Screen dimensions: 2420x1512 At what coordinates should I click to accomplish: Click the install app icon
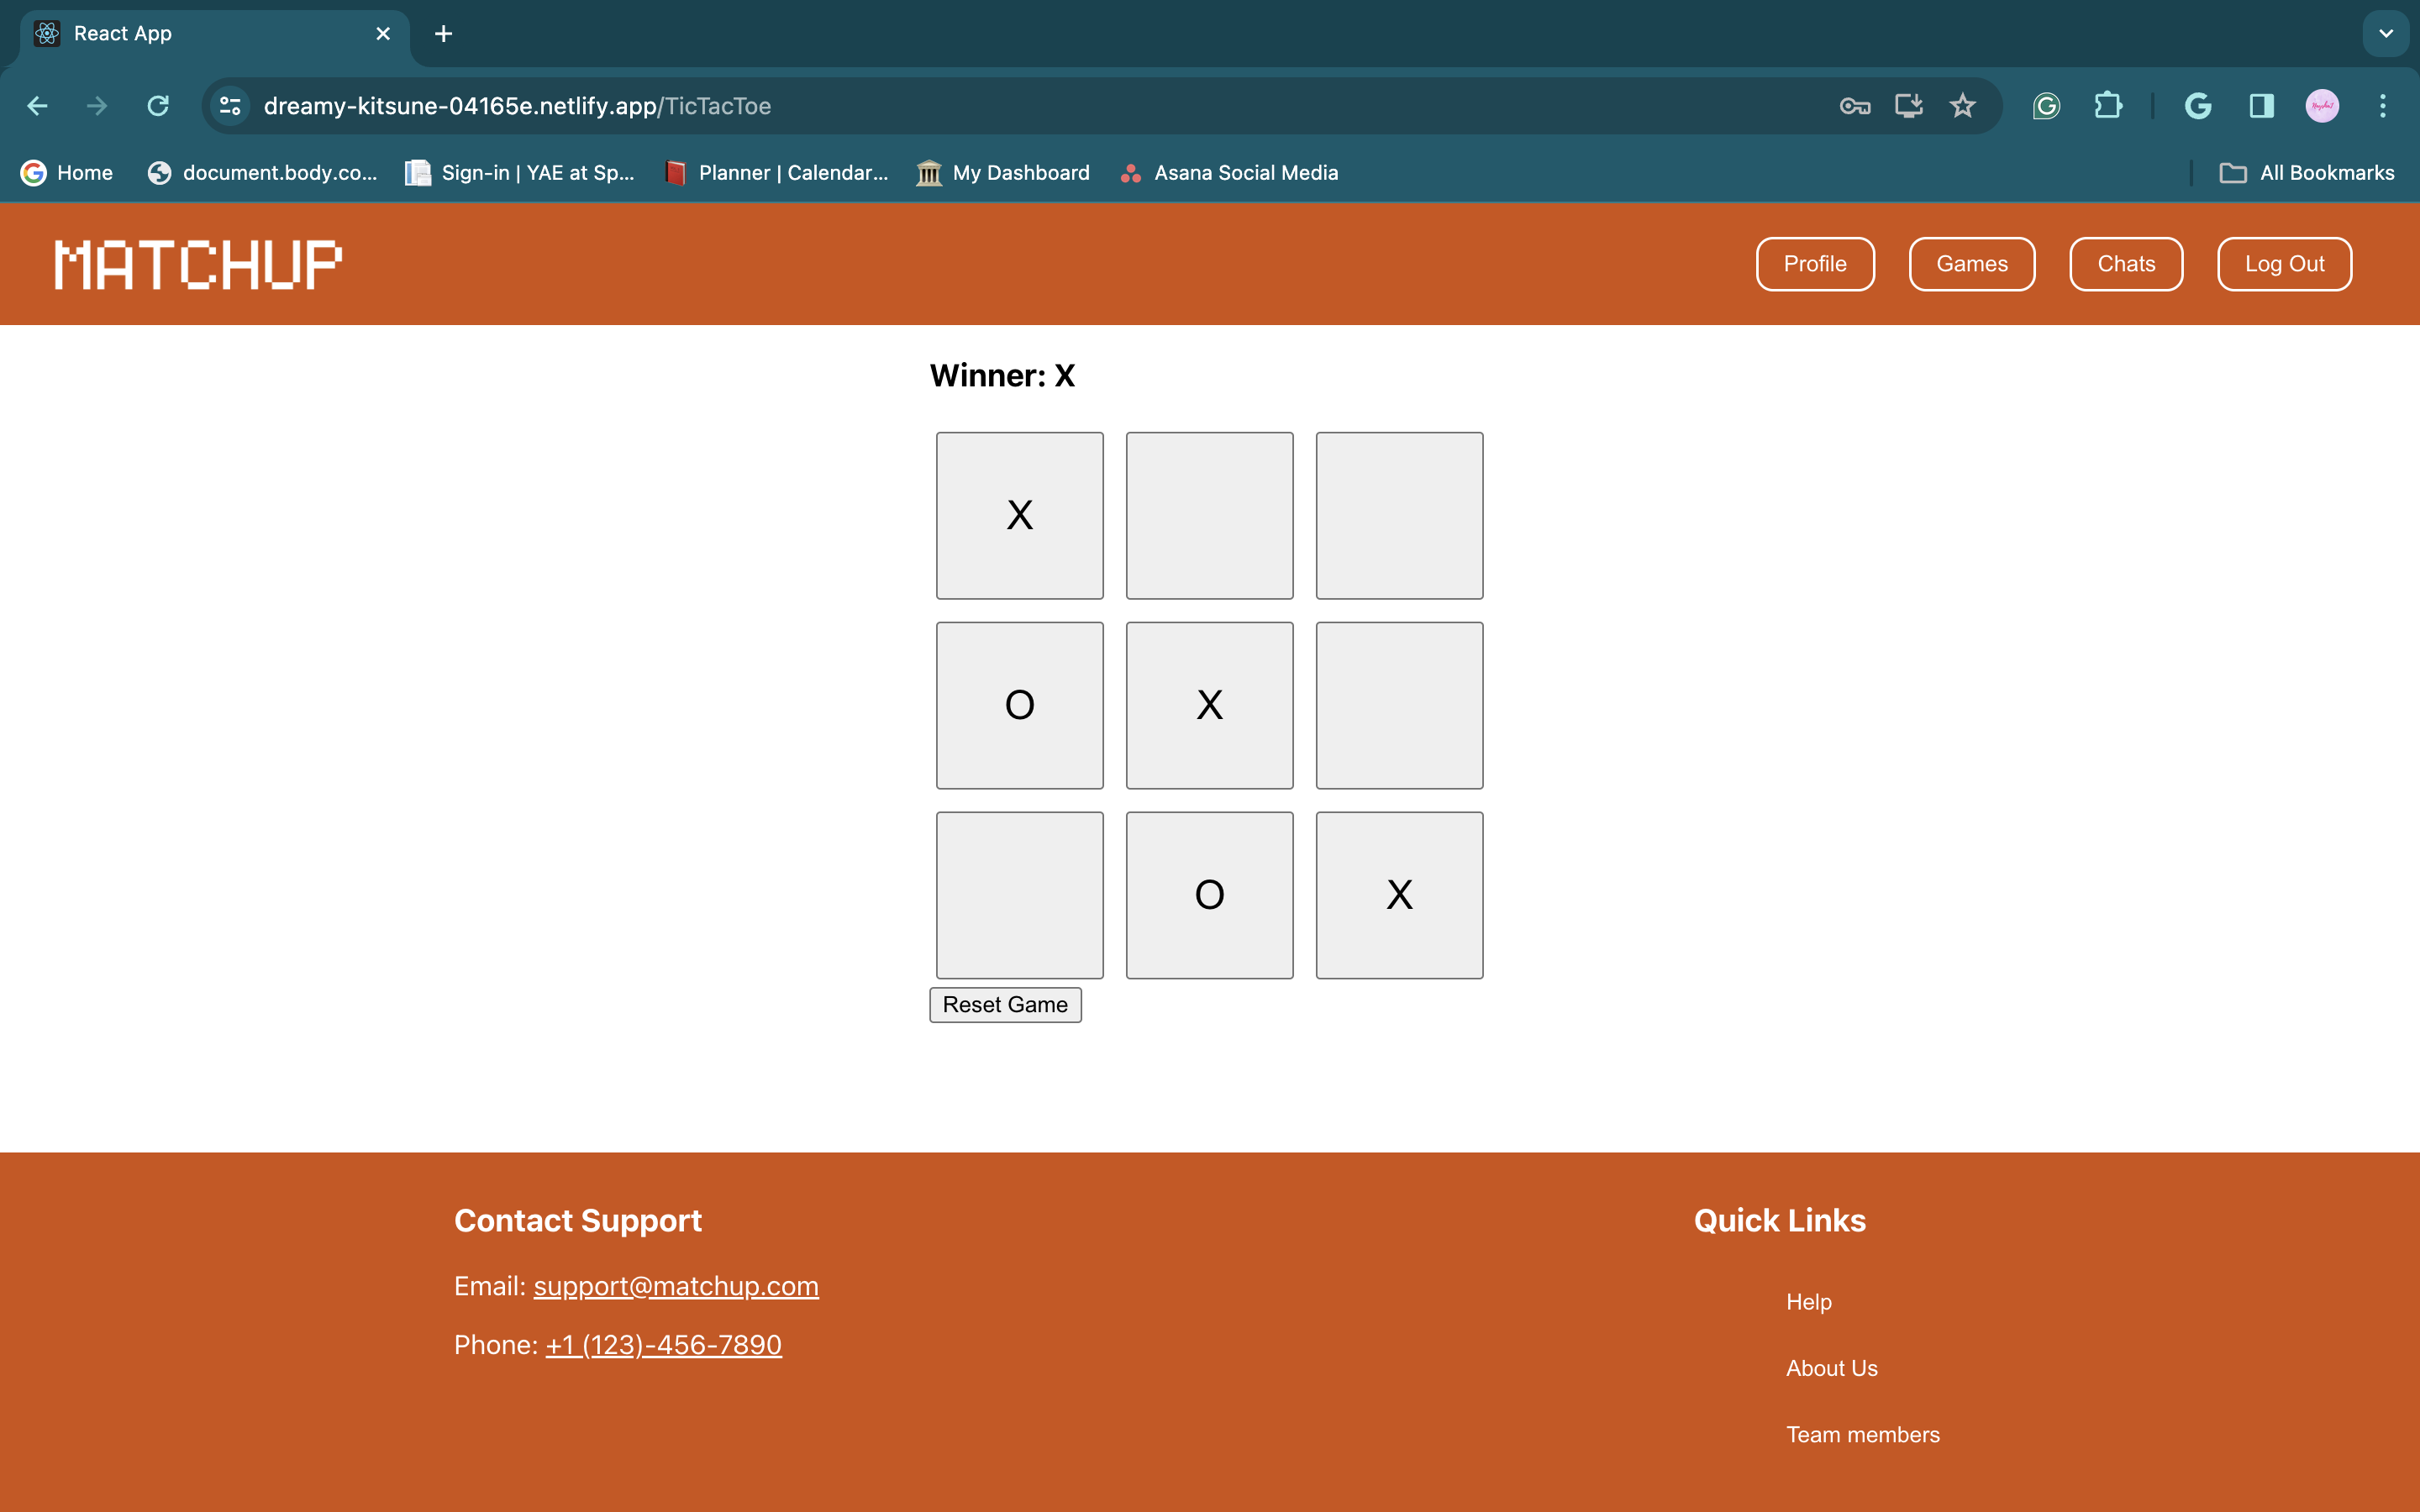1908,106
